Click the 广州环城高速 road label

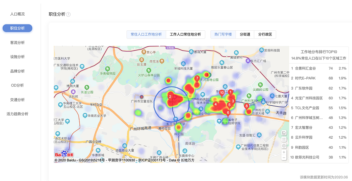pyautogui.click(x=140, y=128)
